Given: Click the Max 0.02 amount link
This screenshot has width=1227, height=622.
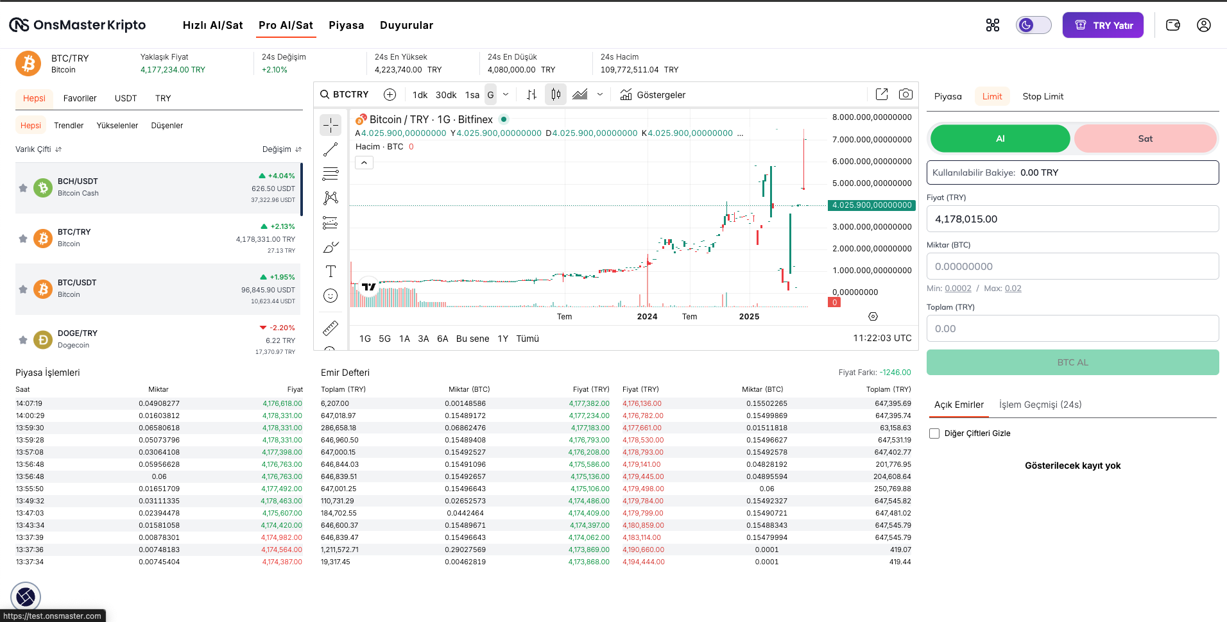Looking at the screenshot, I should (1013, 289).
